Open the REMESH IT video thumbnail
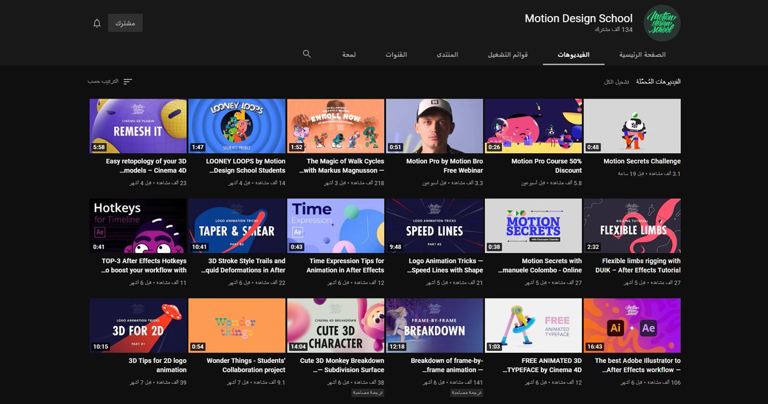 pyautogui.click(x=138, y=126)
